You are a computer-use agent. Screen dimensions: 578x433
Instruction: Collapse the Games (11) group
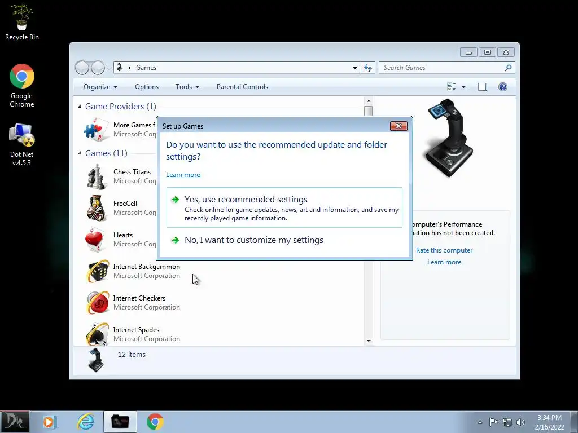point(80,153)
